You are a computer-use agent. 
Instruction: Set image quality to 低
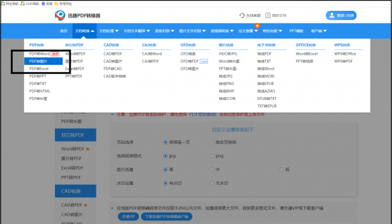point(282,170)
